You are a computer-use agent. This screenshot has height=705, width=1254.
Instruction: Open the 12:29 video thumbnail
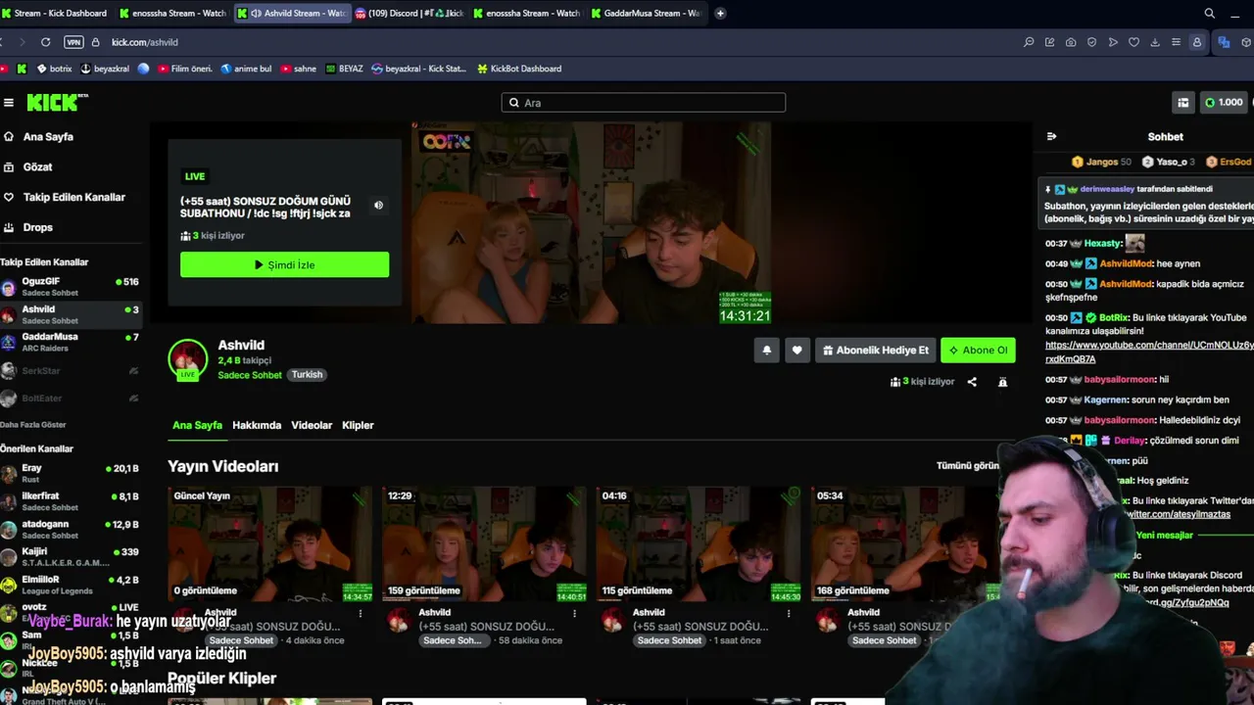484,544
